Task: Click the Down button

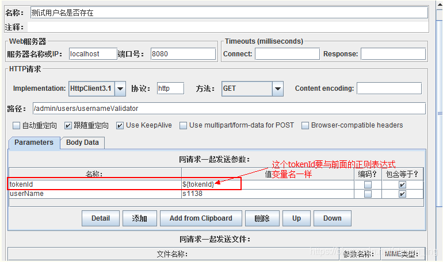Action: (333, 218)
